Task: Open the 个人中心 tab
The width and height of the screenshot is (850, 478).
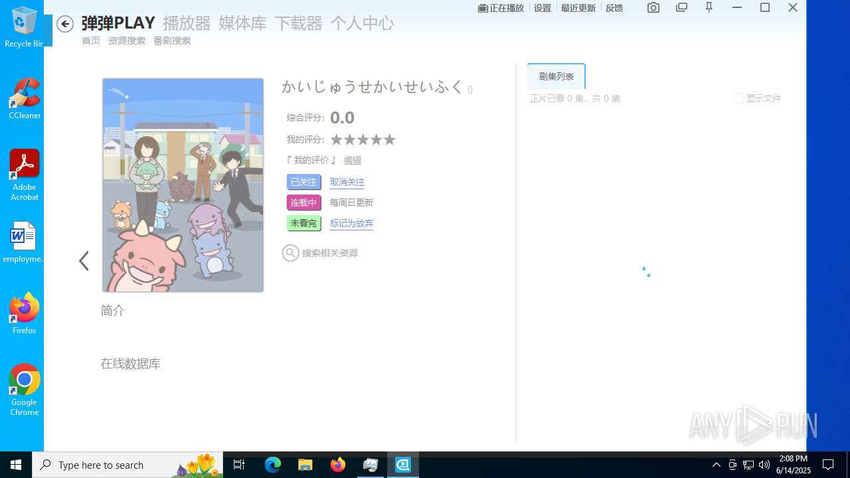Action: coord(362,23)
